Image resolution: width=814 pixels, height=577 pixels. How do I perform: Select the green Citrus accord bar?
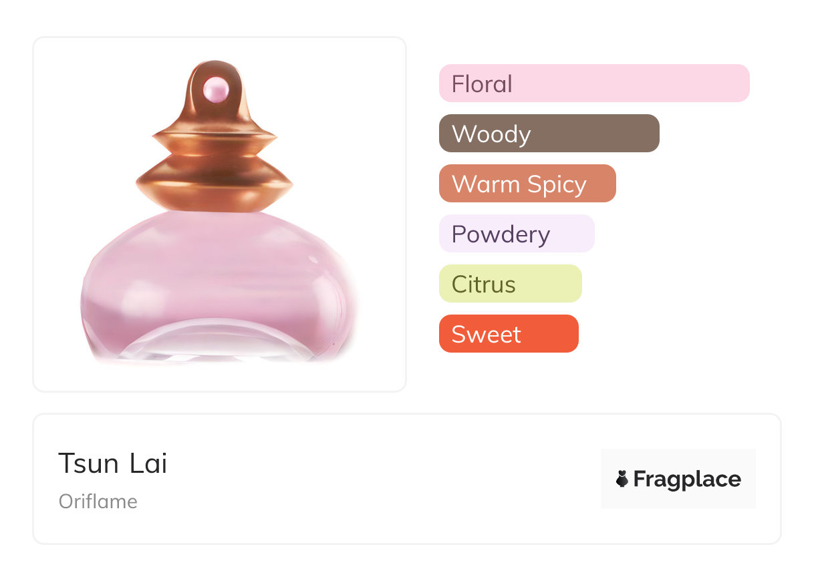(510, 284)
